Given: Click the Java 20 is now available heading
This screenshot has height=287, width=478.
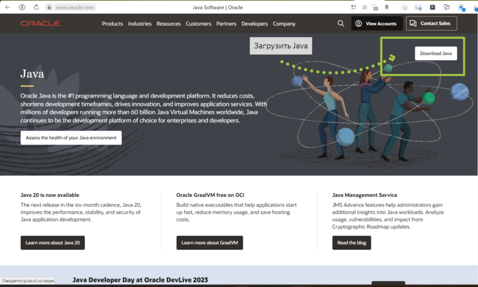Looking at the screenshot, I should pyautogui.click(x=50, y=195).
